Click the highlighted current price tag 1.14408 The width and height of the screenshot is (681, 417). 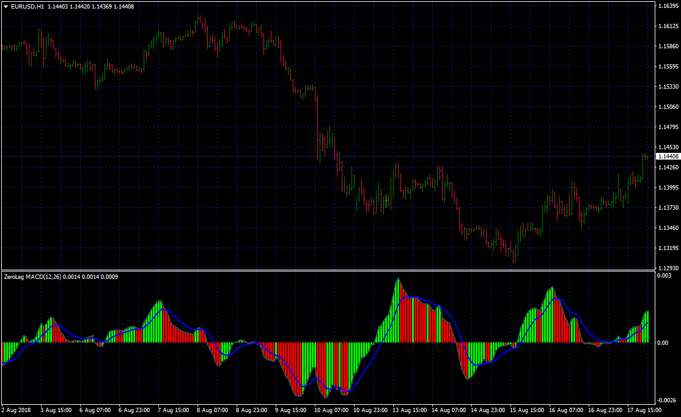tap(667, 156)
